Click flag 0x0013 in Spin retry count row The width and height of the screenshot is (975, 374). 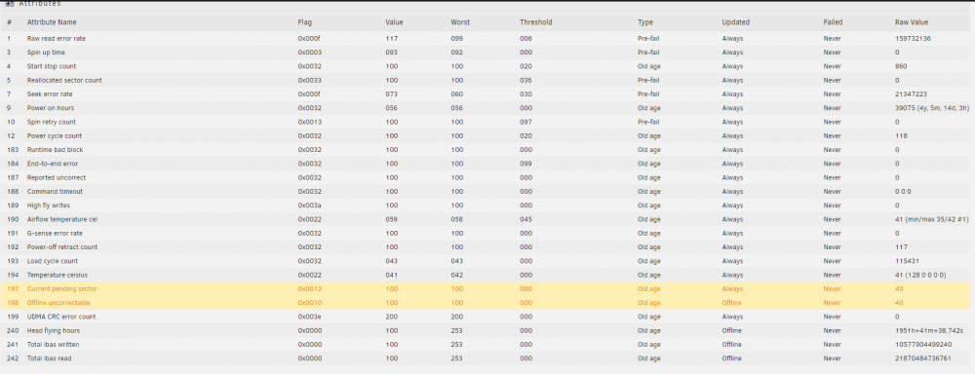click(310, 122)
